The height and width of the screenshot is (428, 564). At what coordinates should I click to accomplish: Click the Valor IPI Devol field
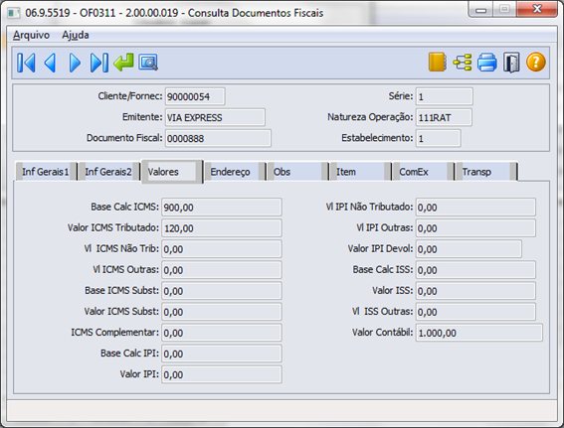tap(469, 249)
